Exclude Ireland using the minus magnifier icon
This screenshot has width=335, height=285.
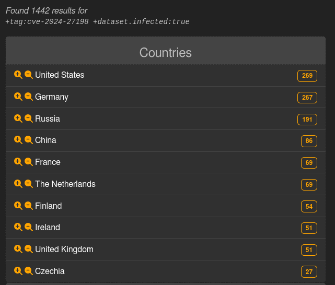pyautogui.click(x=28, y=227)
